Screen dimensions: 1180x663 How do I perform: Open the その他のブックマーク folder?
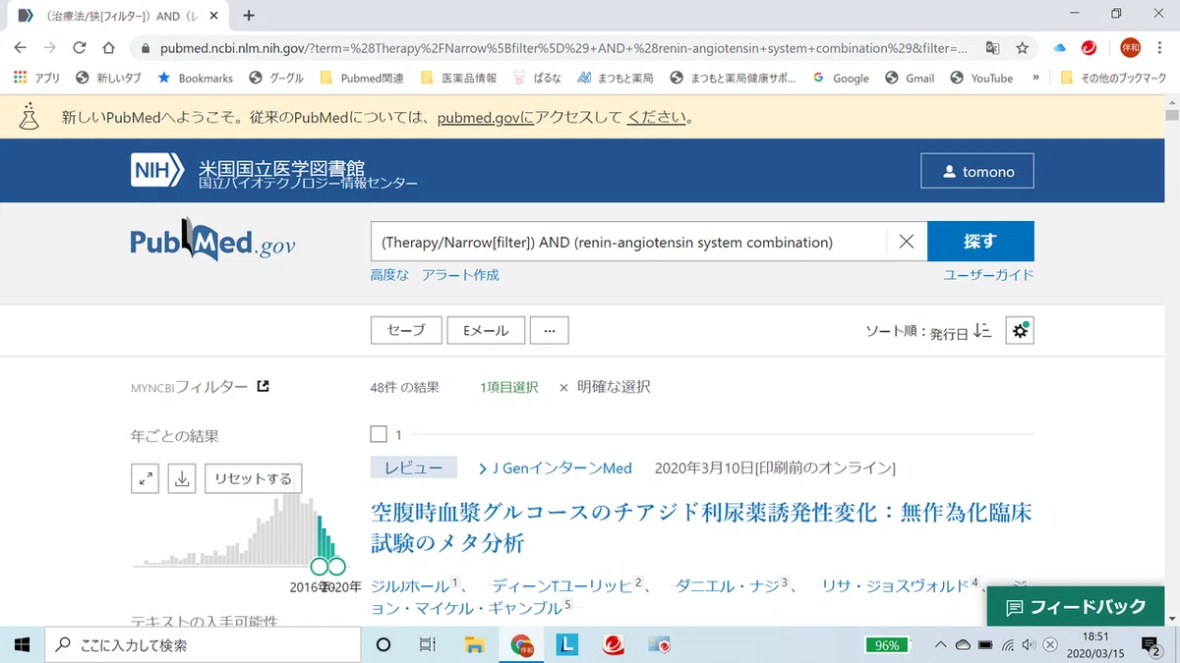tap(1115, 78)
